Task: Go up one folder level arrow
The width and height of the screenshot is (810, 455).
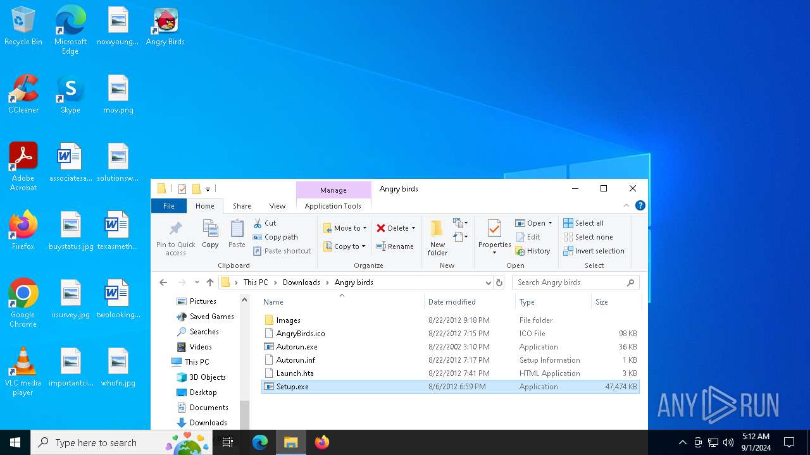Action: tap(210, 282)
